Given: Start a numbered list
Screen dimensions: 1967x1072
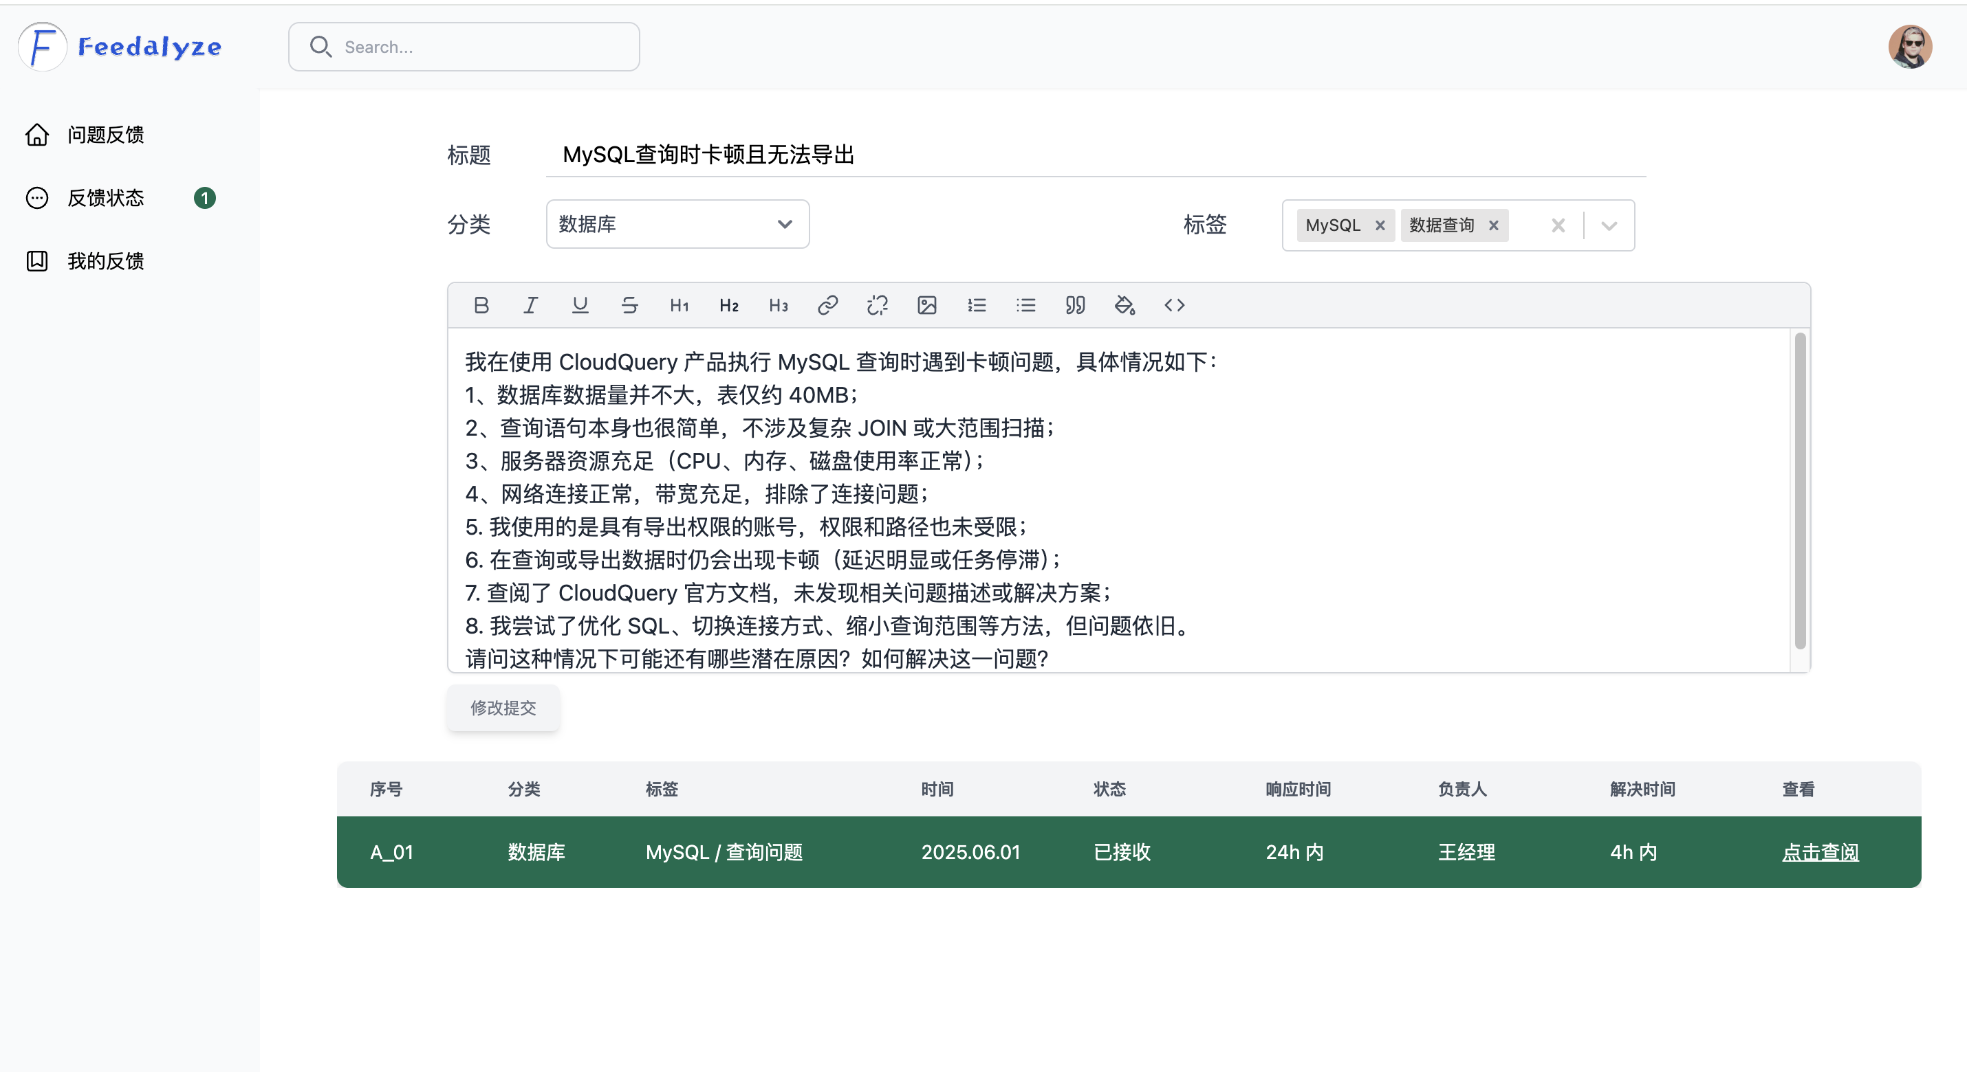Looking at the screenshot, I should click(977, 305).
